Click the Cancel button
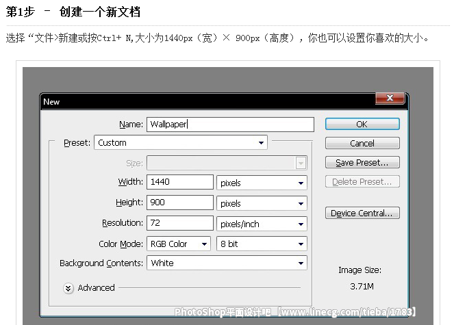454x325 pixels. tap(362, 143)
